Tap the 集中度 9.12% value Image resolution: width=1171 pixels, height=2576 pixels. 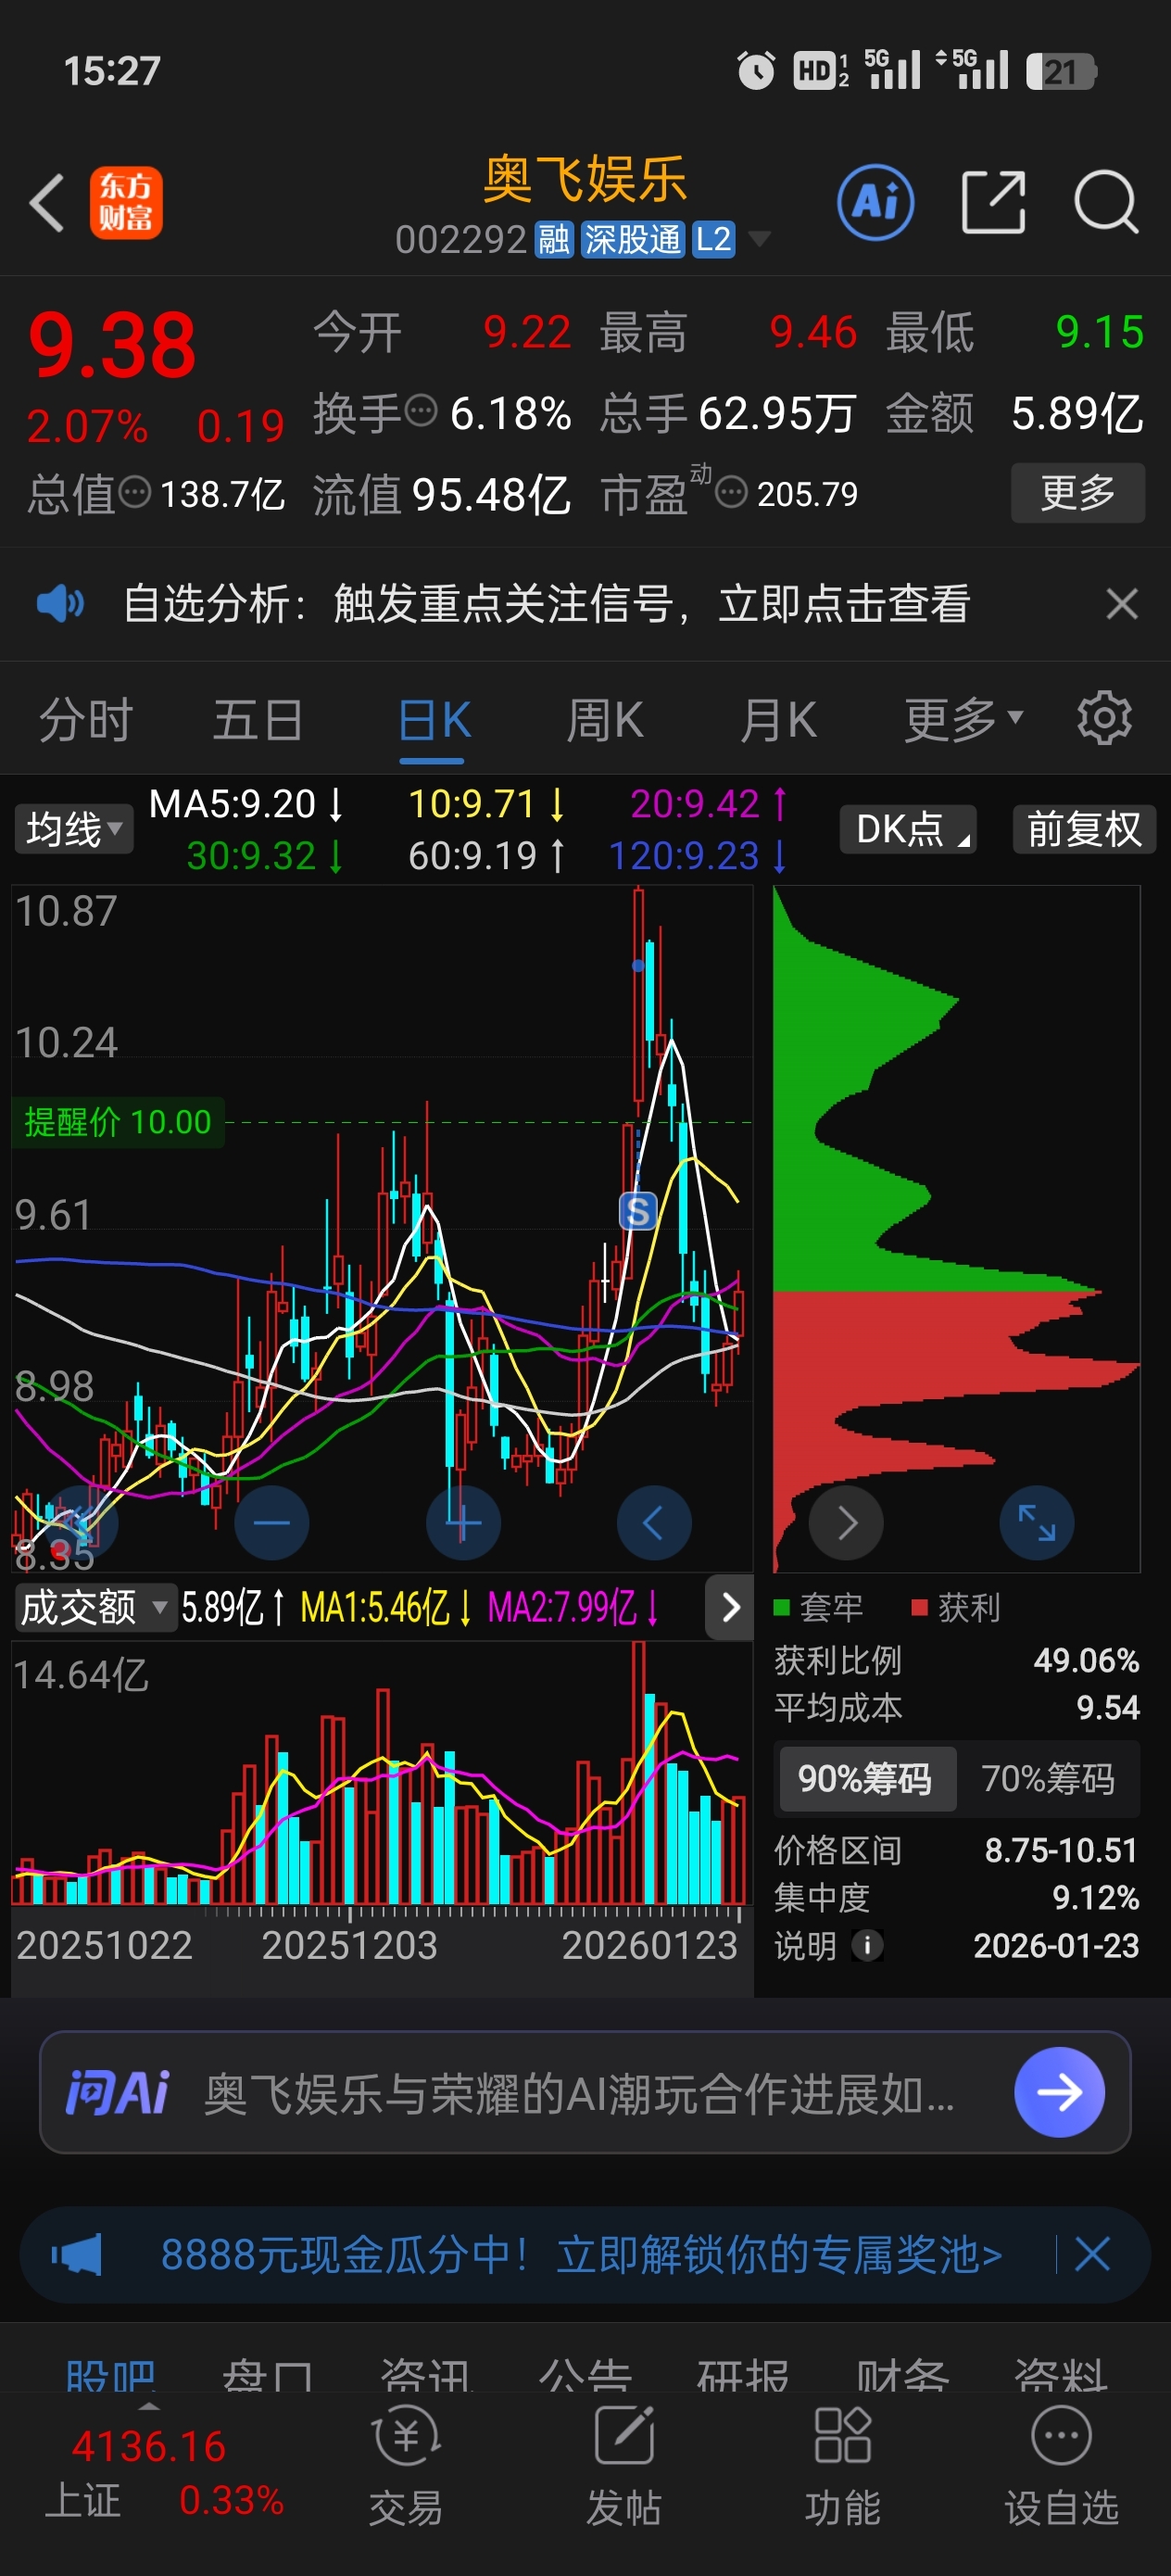[x=1096, y=1897]
